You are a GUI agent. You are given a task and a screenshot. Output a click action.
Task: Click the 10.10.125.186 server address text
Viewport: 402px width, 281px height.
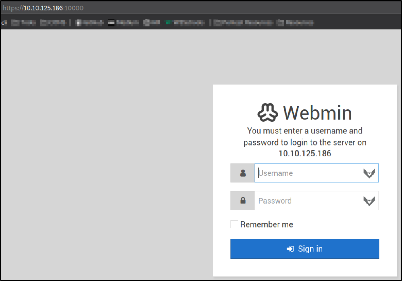[305, 154]
